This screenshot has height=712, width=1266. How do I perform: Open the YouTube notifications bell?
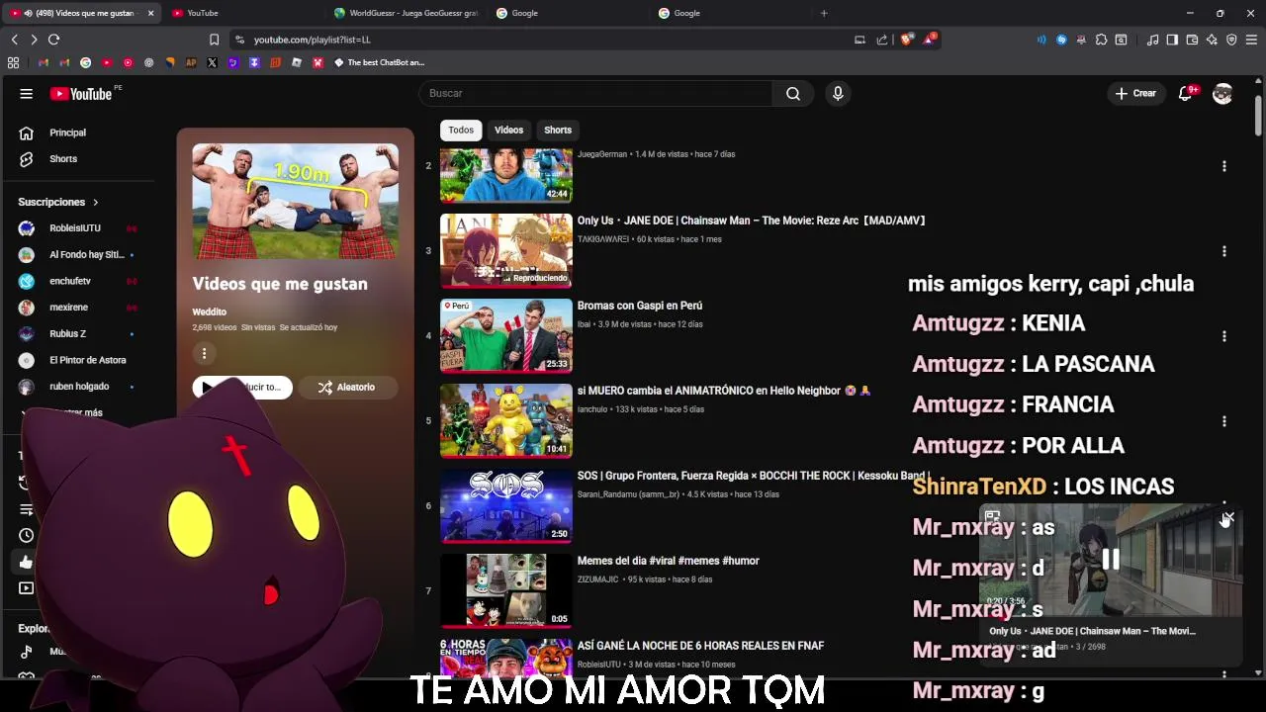pyautogui.click(x=1185, y=93)
